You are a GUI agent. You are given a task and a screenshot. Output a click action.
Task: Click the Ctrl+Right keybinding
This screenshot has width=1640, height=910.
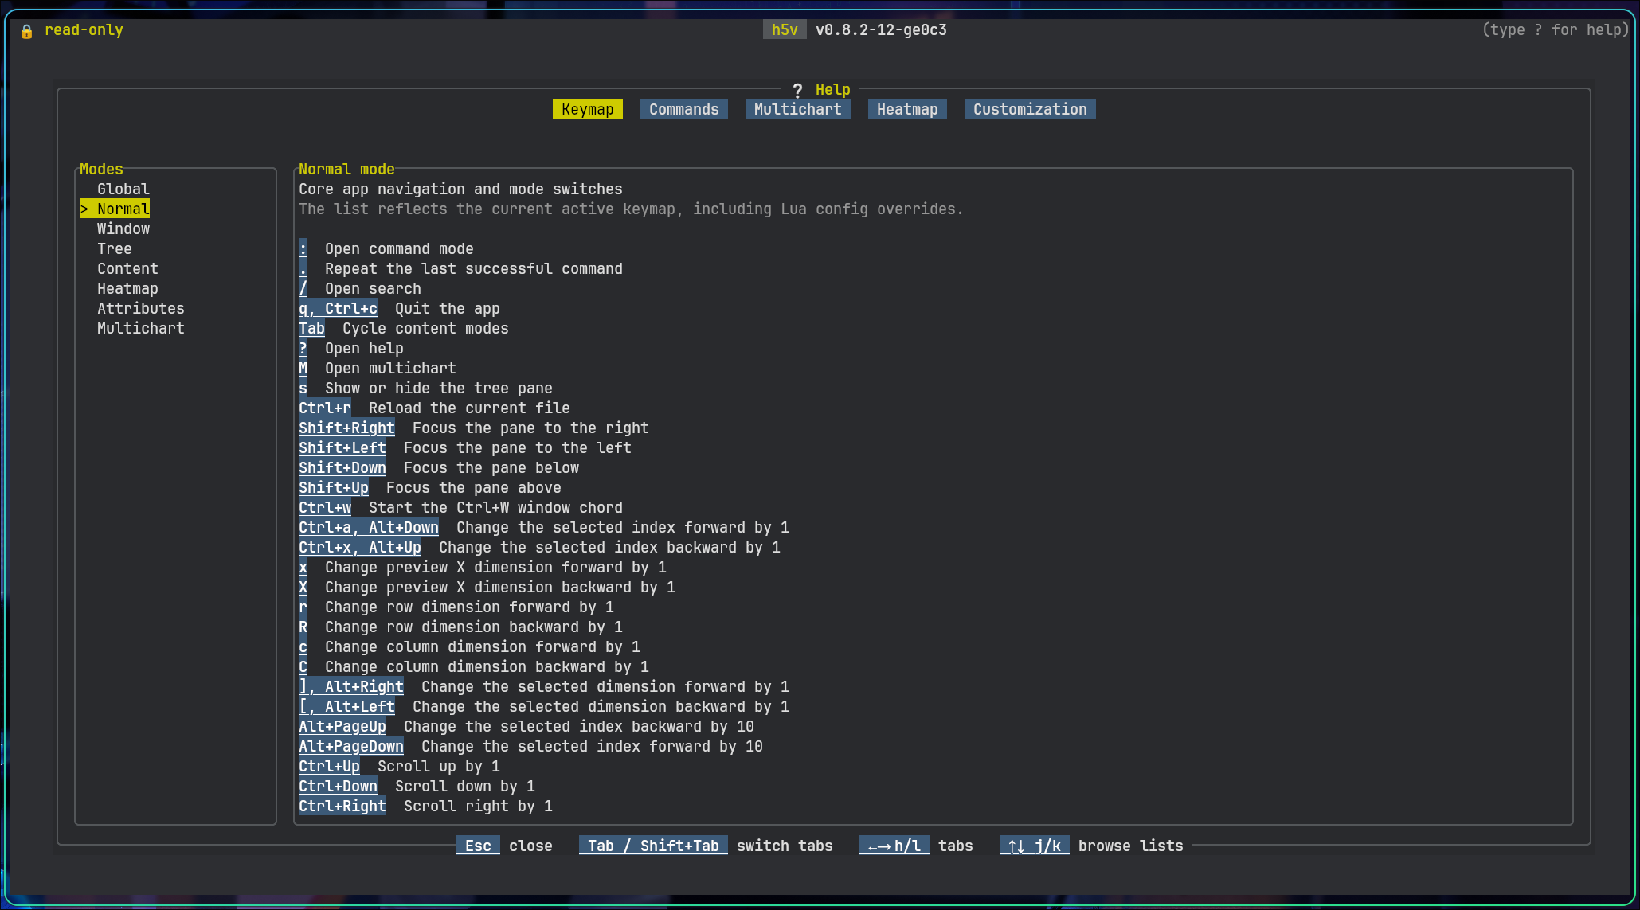342,807
